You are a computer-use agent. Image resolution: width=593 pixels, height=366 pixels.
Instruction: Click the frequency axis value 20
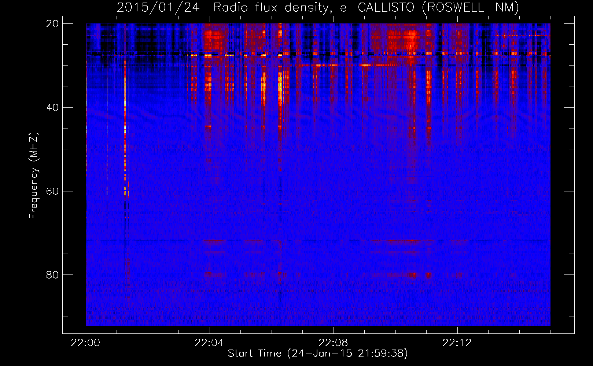coord(52,24)
